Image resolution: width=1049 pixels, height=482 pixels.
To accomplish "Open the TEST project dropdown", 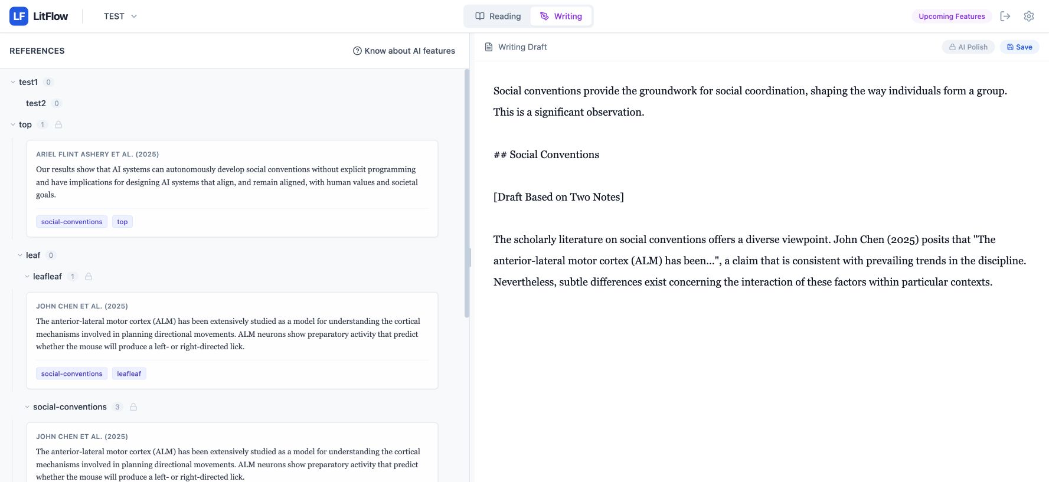I will pos(120,17).
